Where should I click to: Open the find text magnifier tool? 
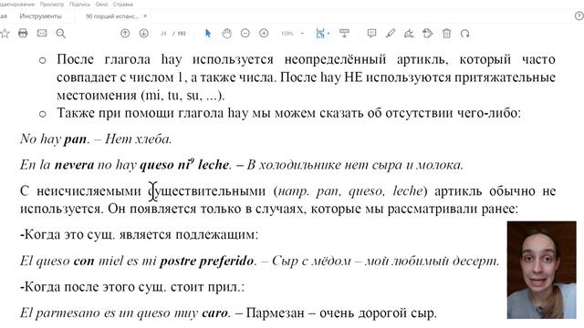click(61, 34)
